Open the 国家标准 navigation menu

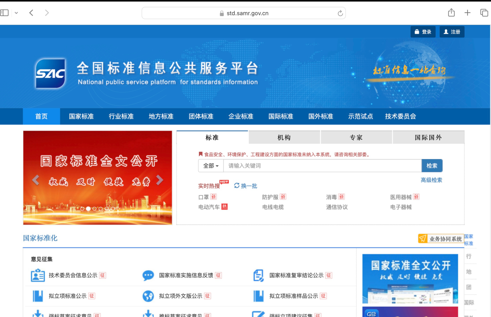(x=81, y=116)
